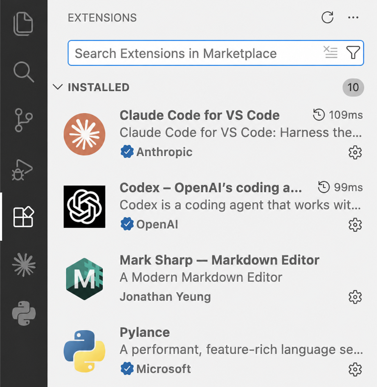Open the Pylance extension entry

tap(213, 351)
